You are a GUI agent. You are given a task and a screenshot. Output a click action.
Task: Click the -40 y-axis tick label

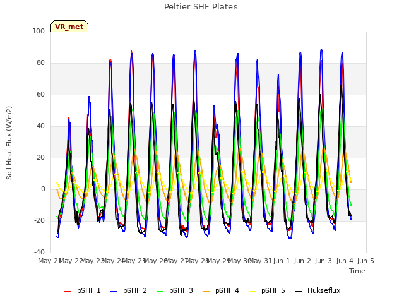(x=39, y=252)
